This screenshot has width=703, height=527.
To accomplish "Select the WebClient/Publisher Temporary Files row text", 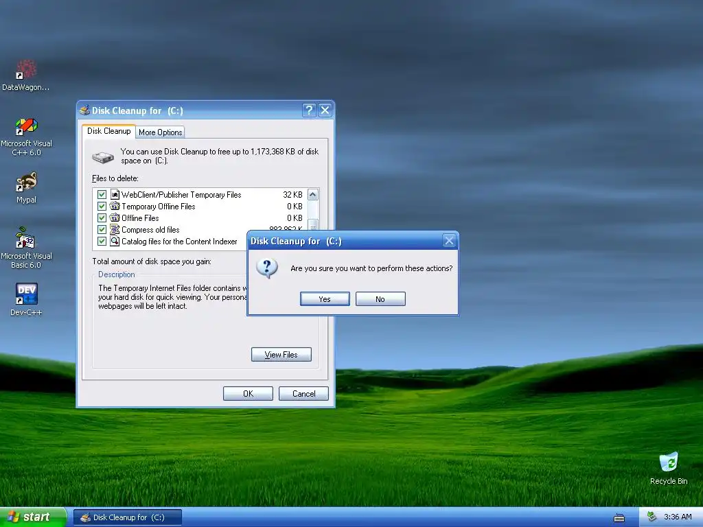I will pos(181,194).
